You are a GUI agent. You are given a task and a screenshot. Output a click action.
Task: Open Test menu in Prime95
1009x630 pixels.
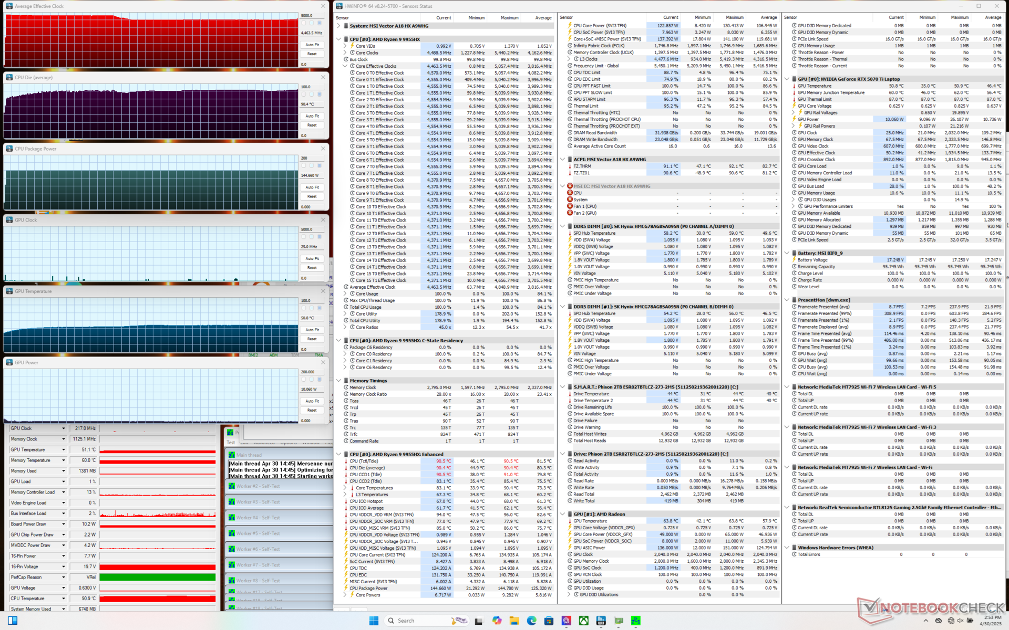click(x=231, y=443)
